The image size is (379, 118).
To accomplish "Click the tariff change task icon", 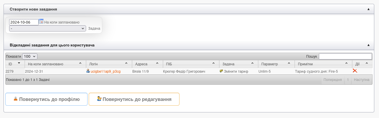I will [221, 71].
